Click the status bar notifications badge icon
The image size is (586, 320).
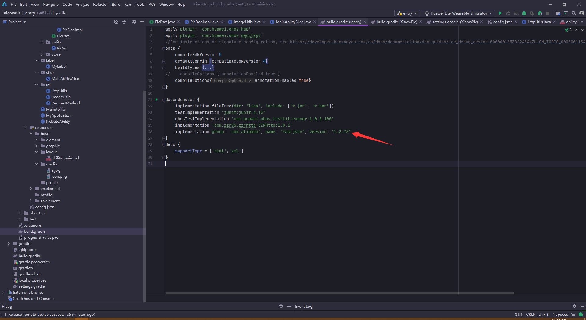click(581, 315)
